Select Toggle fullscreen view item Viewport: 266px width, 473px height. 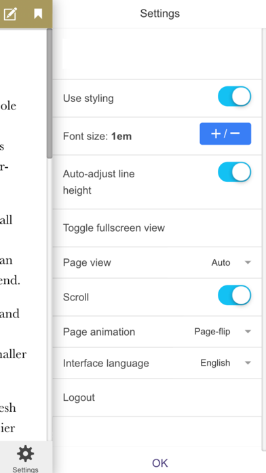tap(157, 228)
